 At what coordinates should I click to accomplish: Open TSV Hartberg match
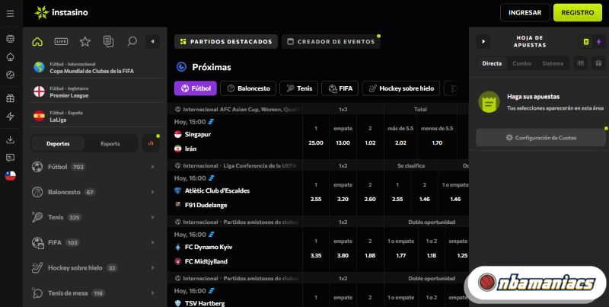point(235,296)
